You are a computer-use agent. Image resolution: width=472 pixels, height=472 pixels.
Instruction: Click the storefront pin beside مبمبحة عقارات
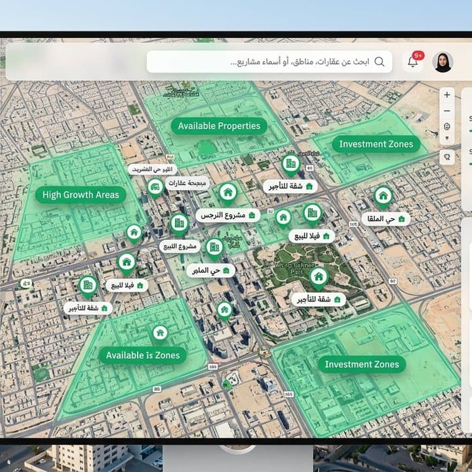(x=155, y=188)
